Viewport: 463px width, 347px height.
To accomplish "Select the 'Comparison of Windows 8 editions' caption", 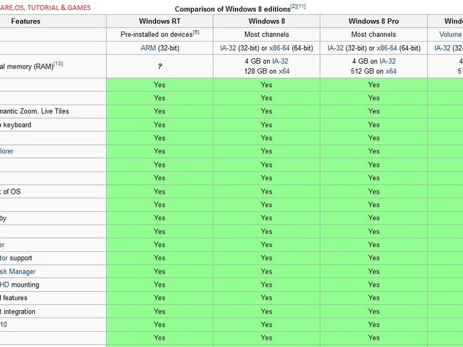I will point(232,9).
